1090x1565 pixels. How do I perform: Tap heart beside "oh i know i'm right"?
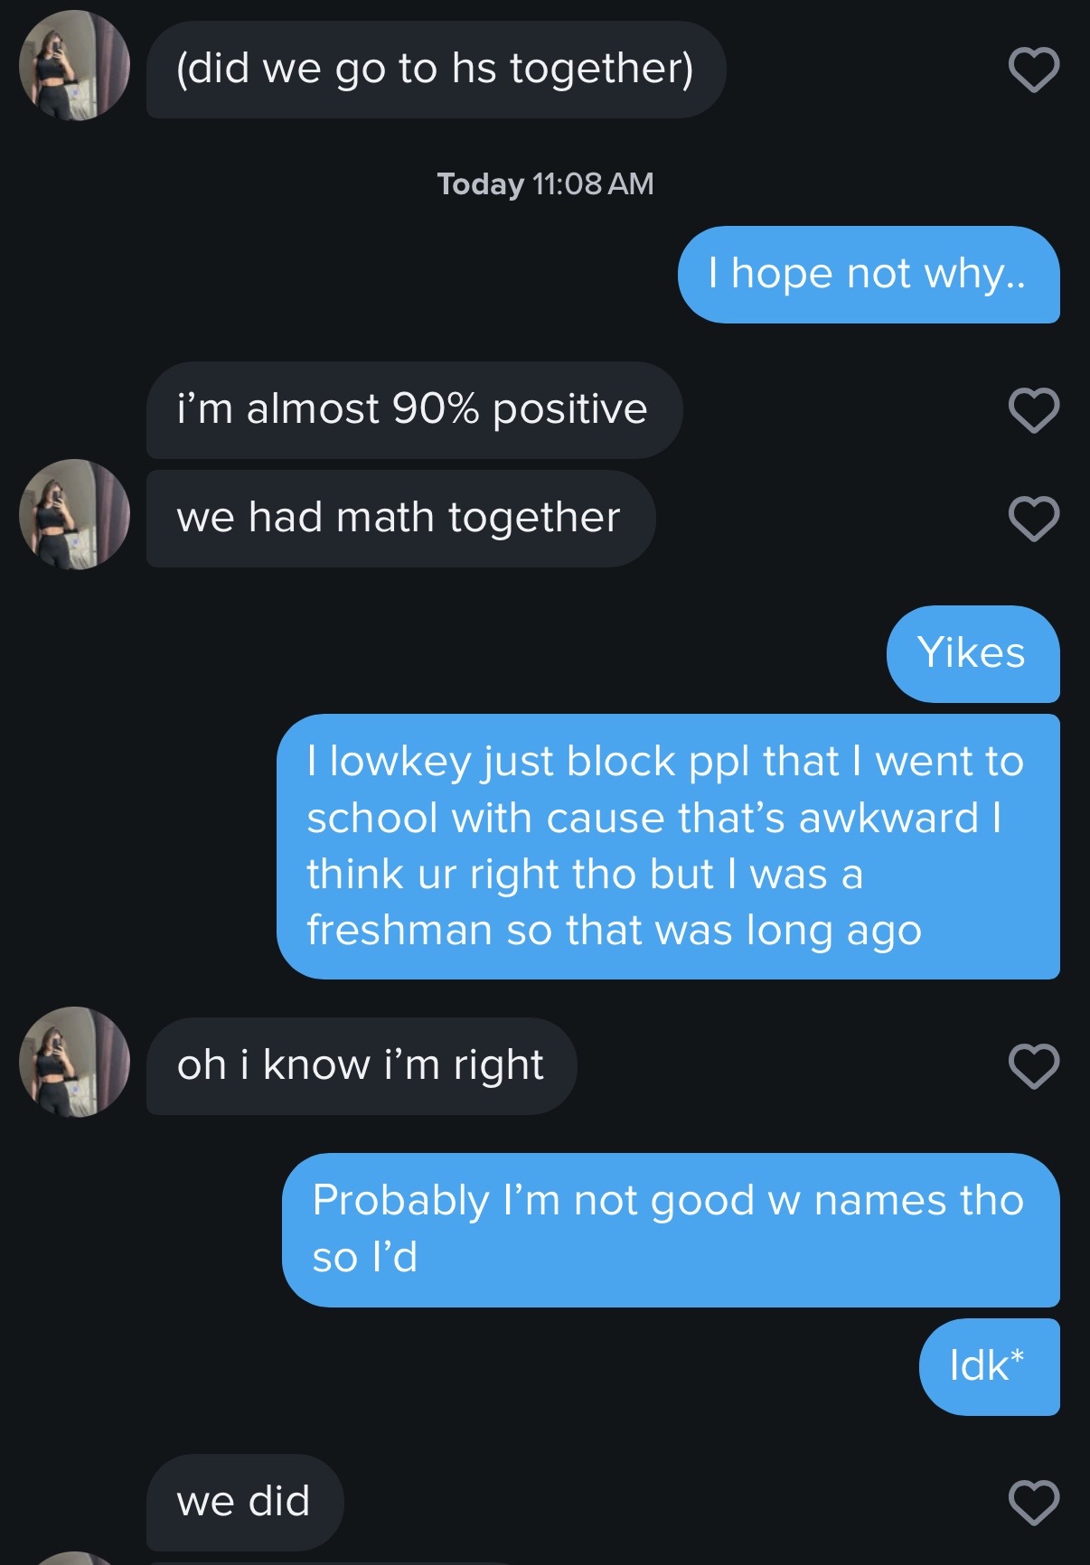(x=1033, y=1066)
